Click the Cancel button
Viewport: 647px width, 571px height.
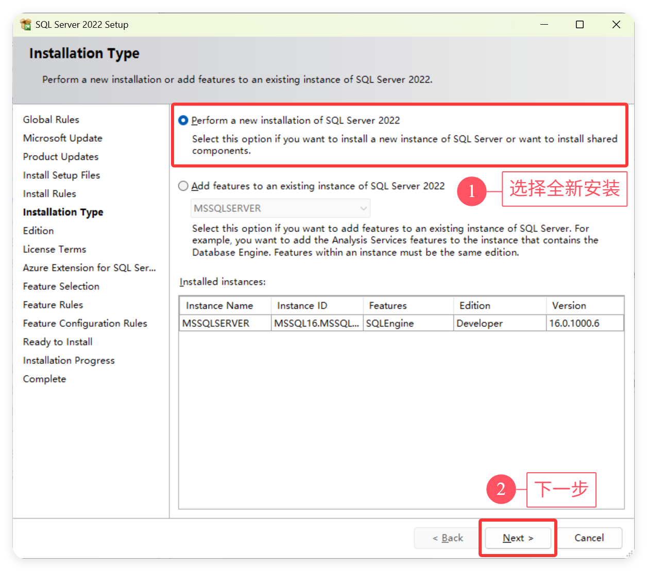point(589,538)
